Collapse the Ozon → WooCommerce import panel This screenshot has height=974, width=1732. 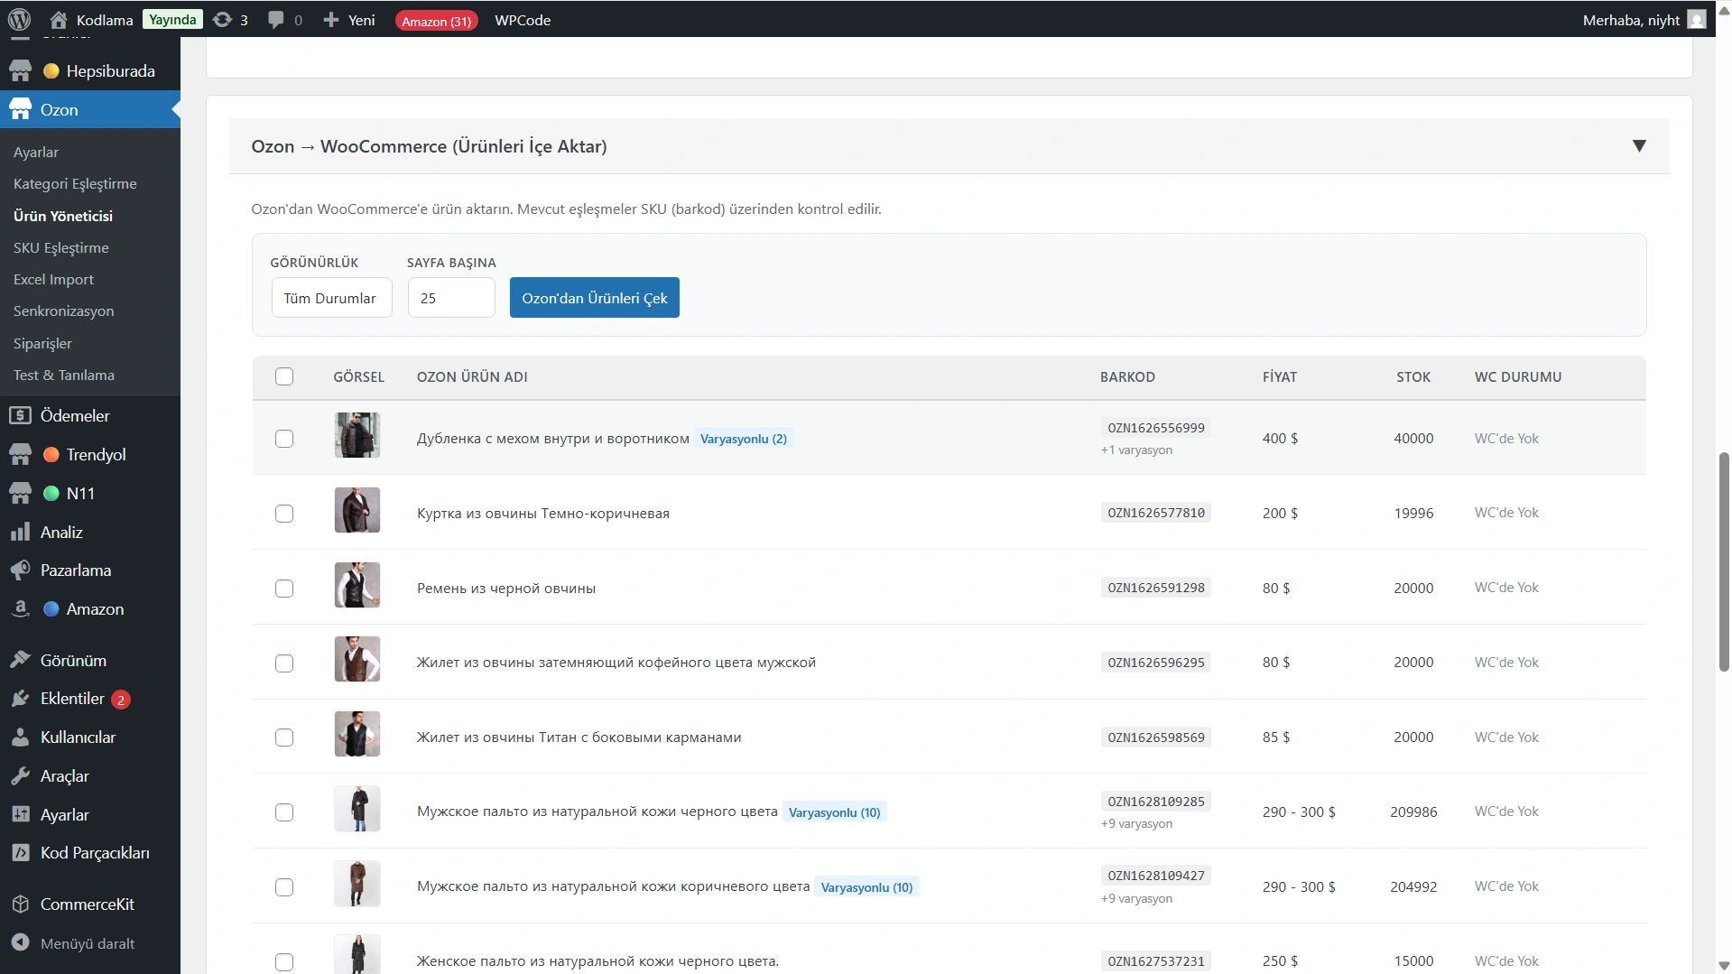(1639, 146)
